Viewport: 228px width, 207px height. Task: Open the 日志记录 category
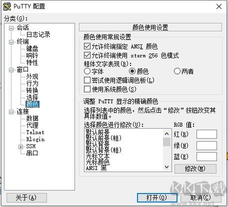[38, 34]
